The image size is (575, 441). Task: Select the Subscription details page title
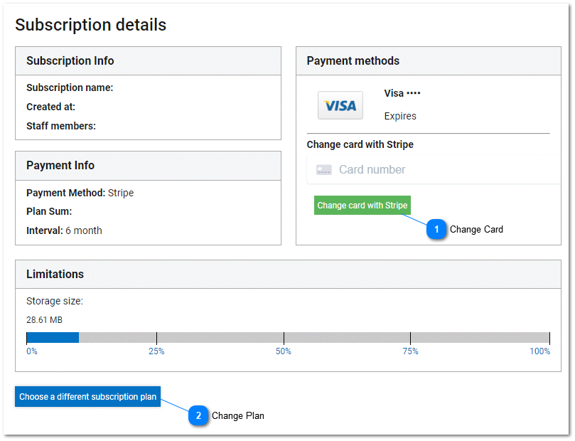[90, 24]
